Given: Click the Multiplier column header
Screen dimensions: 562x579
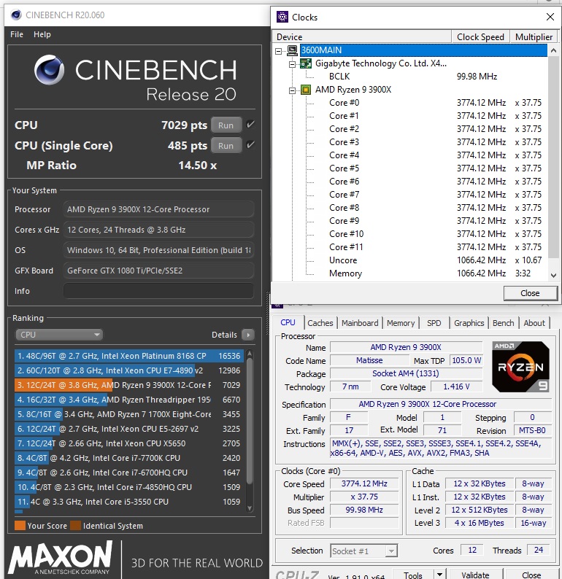Looking at the screenshot, I should click(534, 37).
